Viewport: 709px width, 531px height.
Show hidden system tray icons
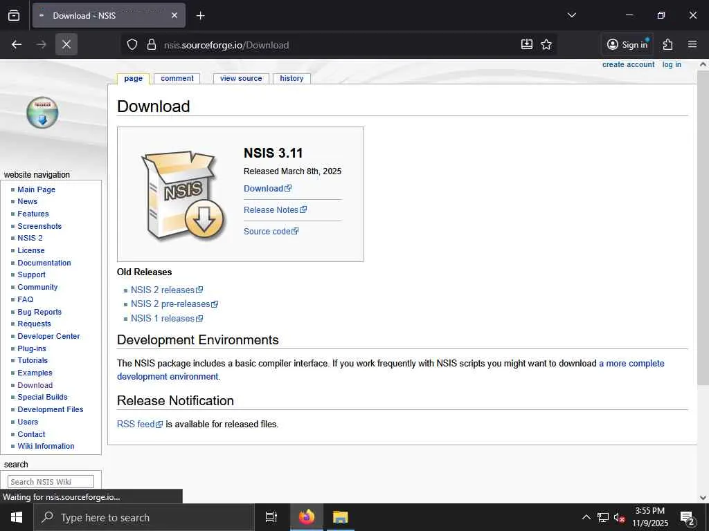point(586,517)
